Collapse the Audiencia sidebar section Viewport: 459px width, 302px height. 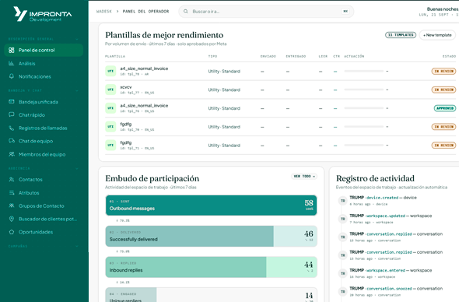pyautogui.click(x=77, y=168)
